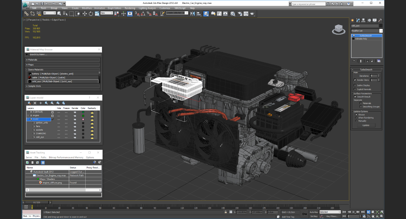Switch to the Display command panel
Viewport: 406px width, 219px height.
(375, 20)
